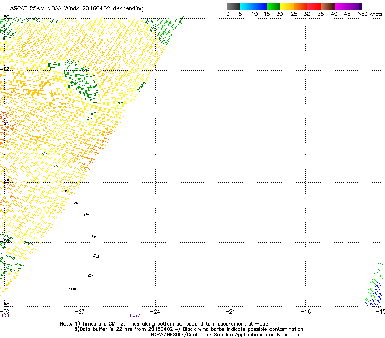Screen dimensions: 385x338
Task: Select the -27 longitude axis label
Action: click(x=79, y=311)
